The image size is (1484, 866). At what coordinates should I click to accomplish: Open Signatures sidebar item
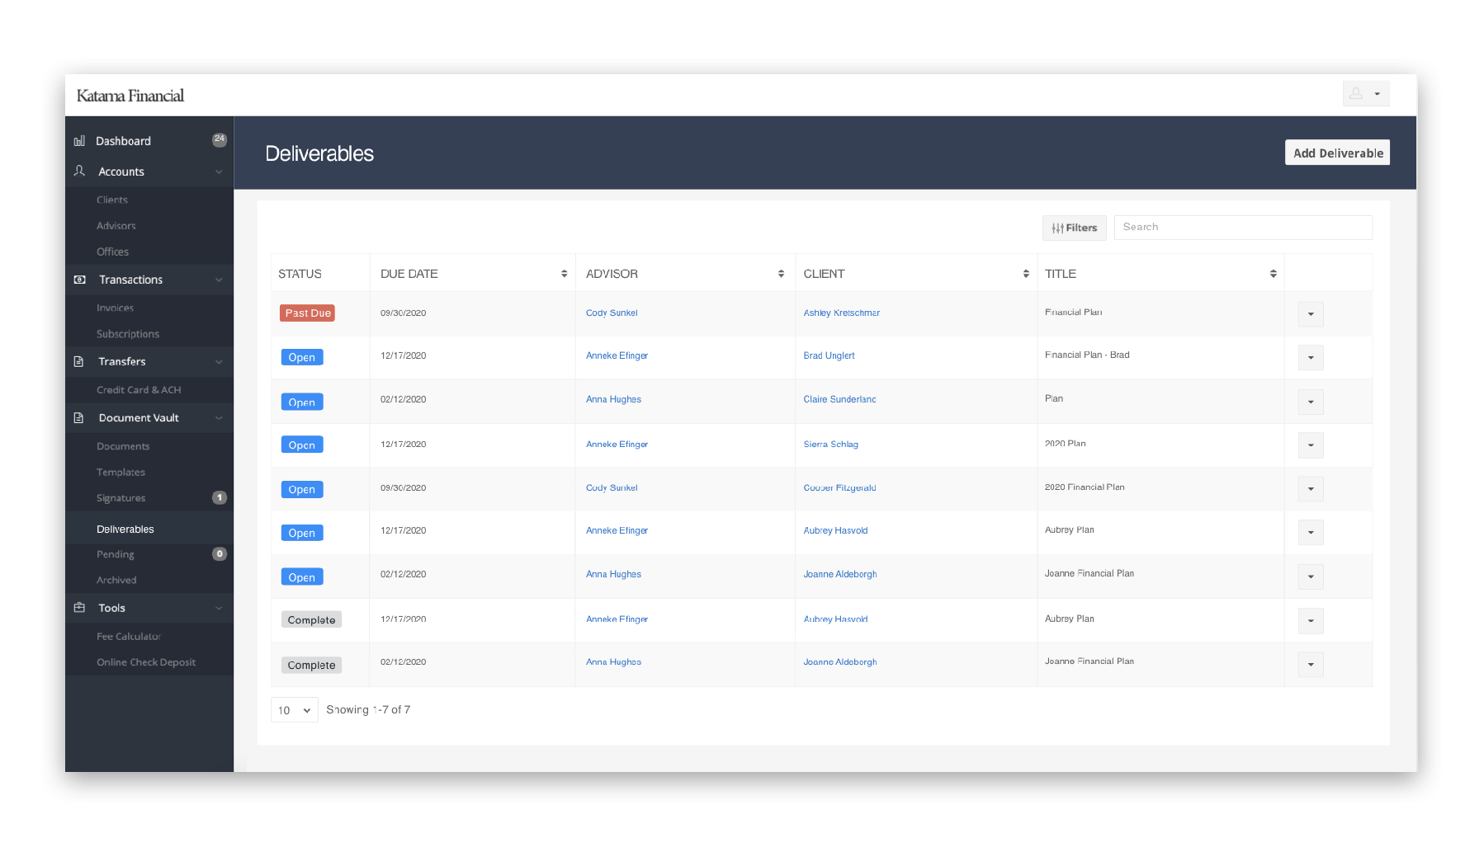pos(121,498)
